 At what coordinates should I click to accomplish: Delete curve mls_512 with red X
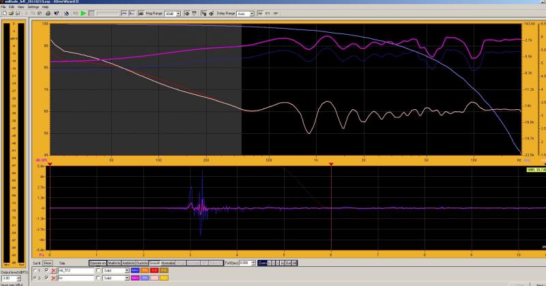(x=53, y=270)
